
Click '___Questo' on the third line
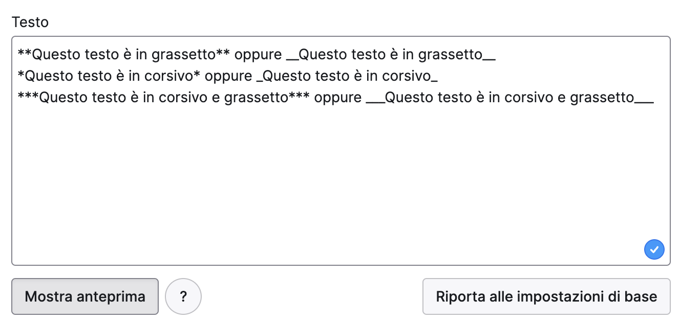[x=400, y=97]
